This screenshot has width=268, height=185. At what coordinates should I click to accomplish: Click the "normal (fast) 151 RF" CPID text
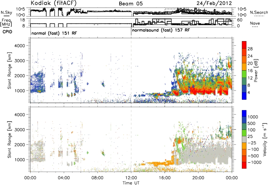click(54, 33)
